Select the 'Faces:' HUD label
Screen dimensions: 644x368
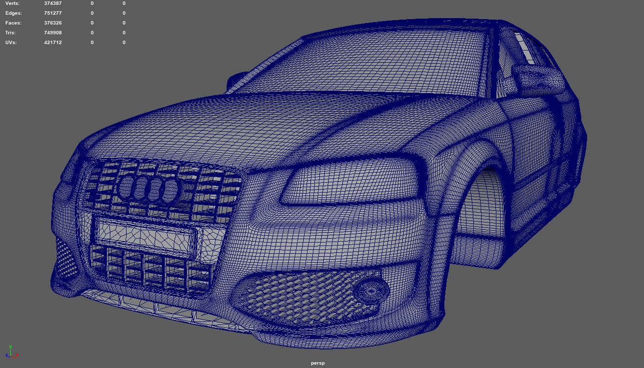point(13,23)
